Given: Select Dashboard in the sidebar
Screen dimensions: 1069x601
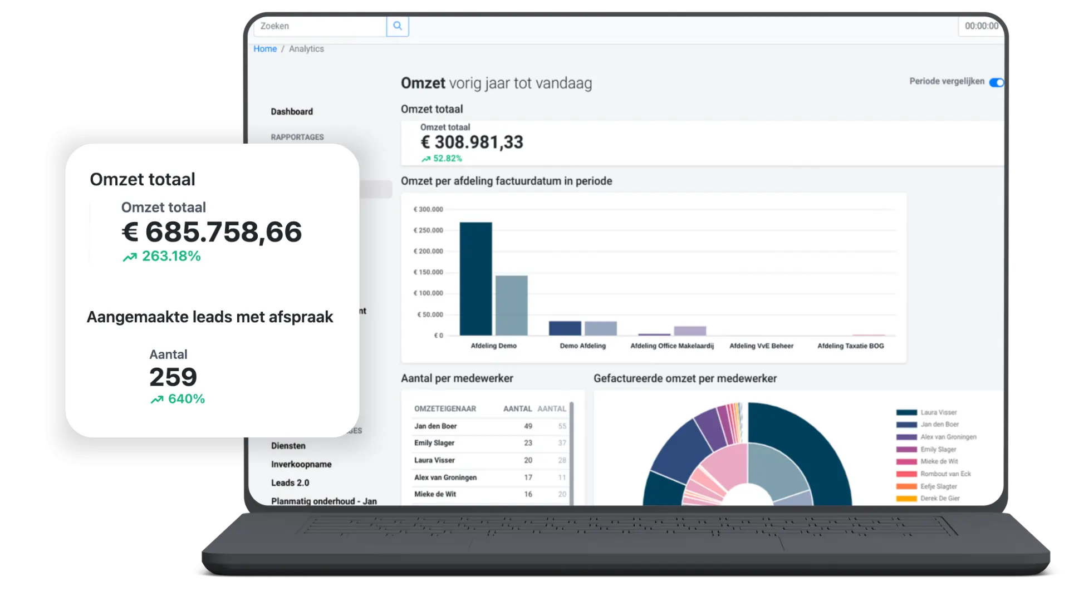Looking at the screenshot, I should pyautogui.click(x=292, y=111).
